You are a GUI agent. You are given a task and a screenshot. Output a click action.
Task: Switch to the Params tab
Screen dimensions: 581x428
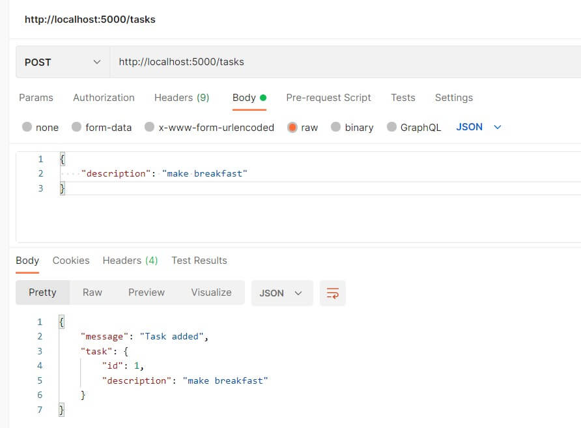(36, 98)
